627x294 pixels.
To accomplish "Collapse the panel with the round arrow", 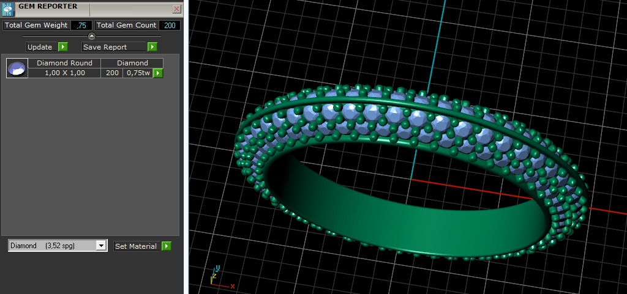I will 92,36.
